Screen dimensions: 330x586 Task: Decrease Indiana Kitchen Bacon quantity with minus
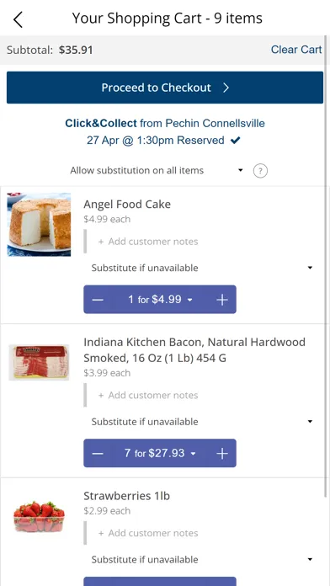(98, 453)
